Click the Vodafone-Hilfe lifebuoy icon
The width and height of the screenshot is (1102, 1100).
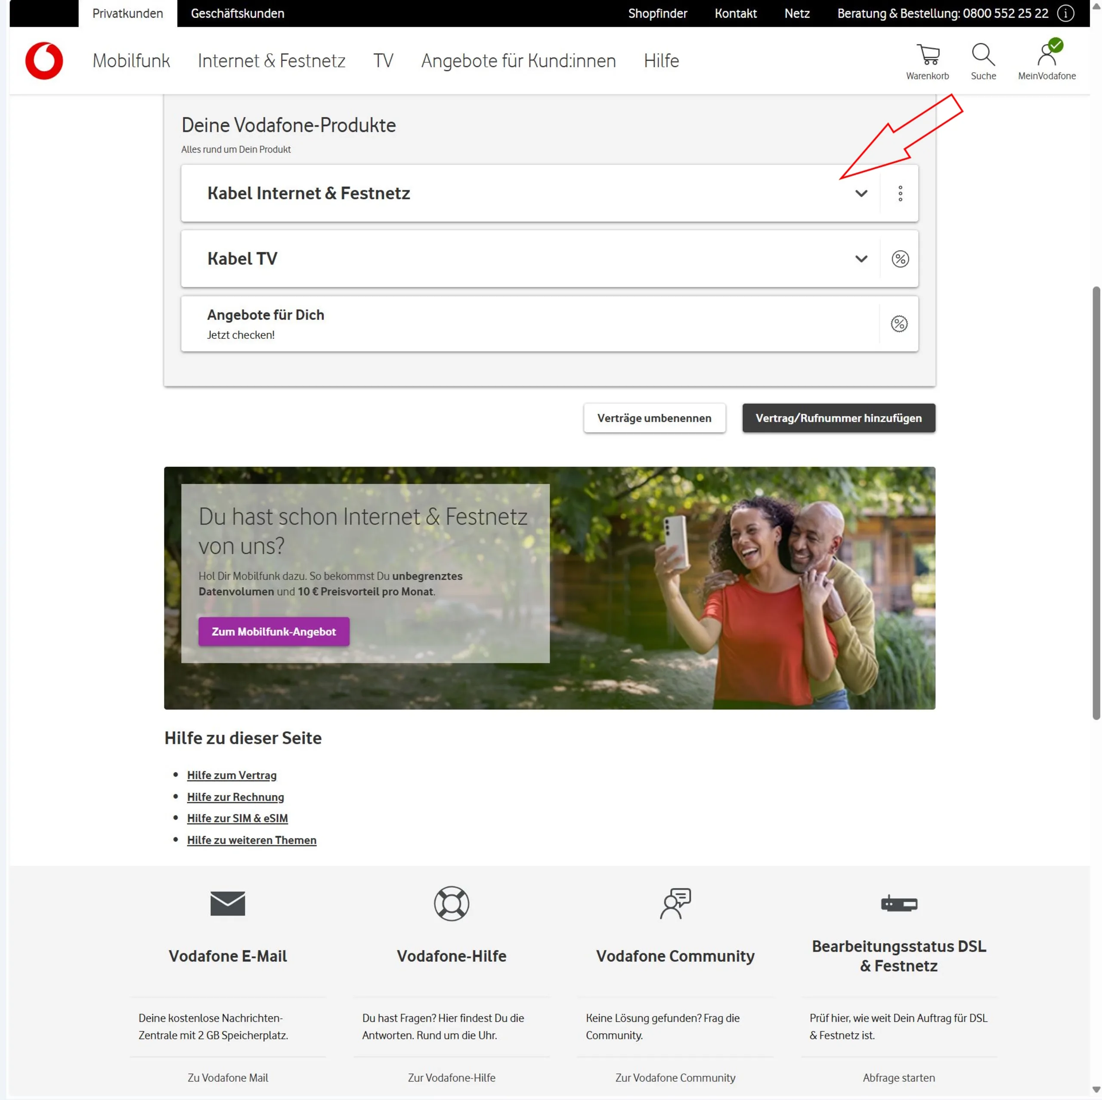pos(451,903)
